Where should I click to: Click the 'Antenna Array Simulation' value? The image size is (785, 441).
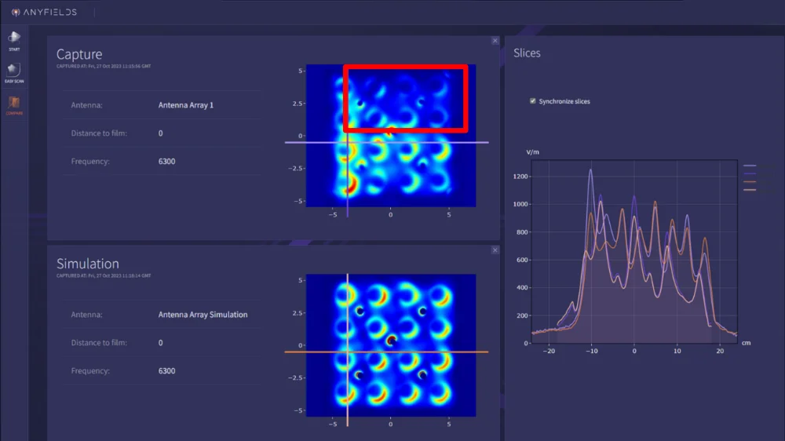[x=203, y=315]
